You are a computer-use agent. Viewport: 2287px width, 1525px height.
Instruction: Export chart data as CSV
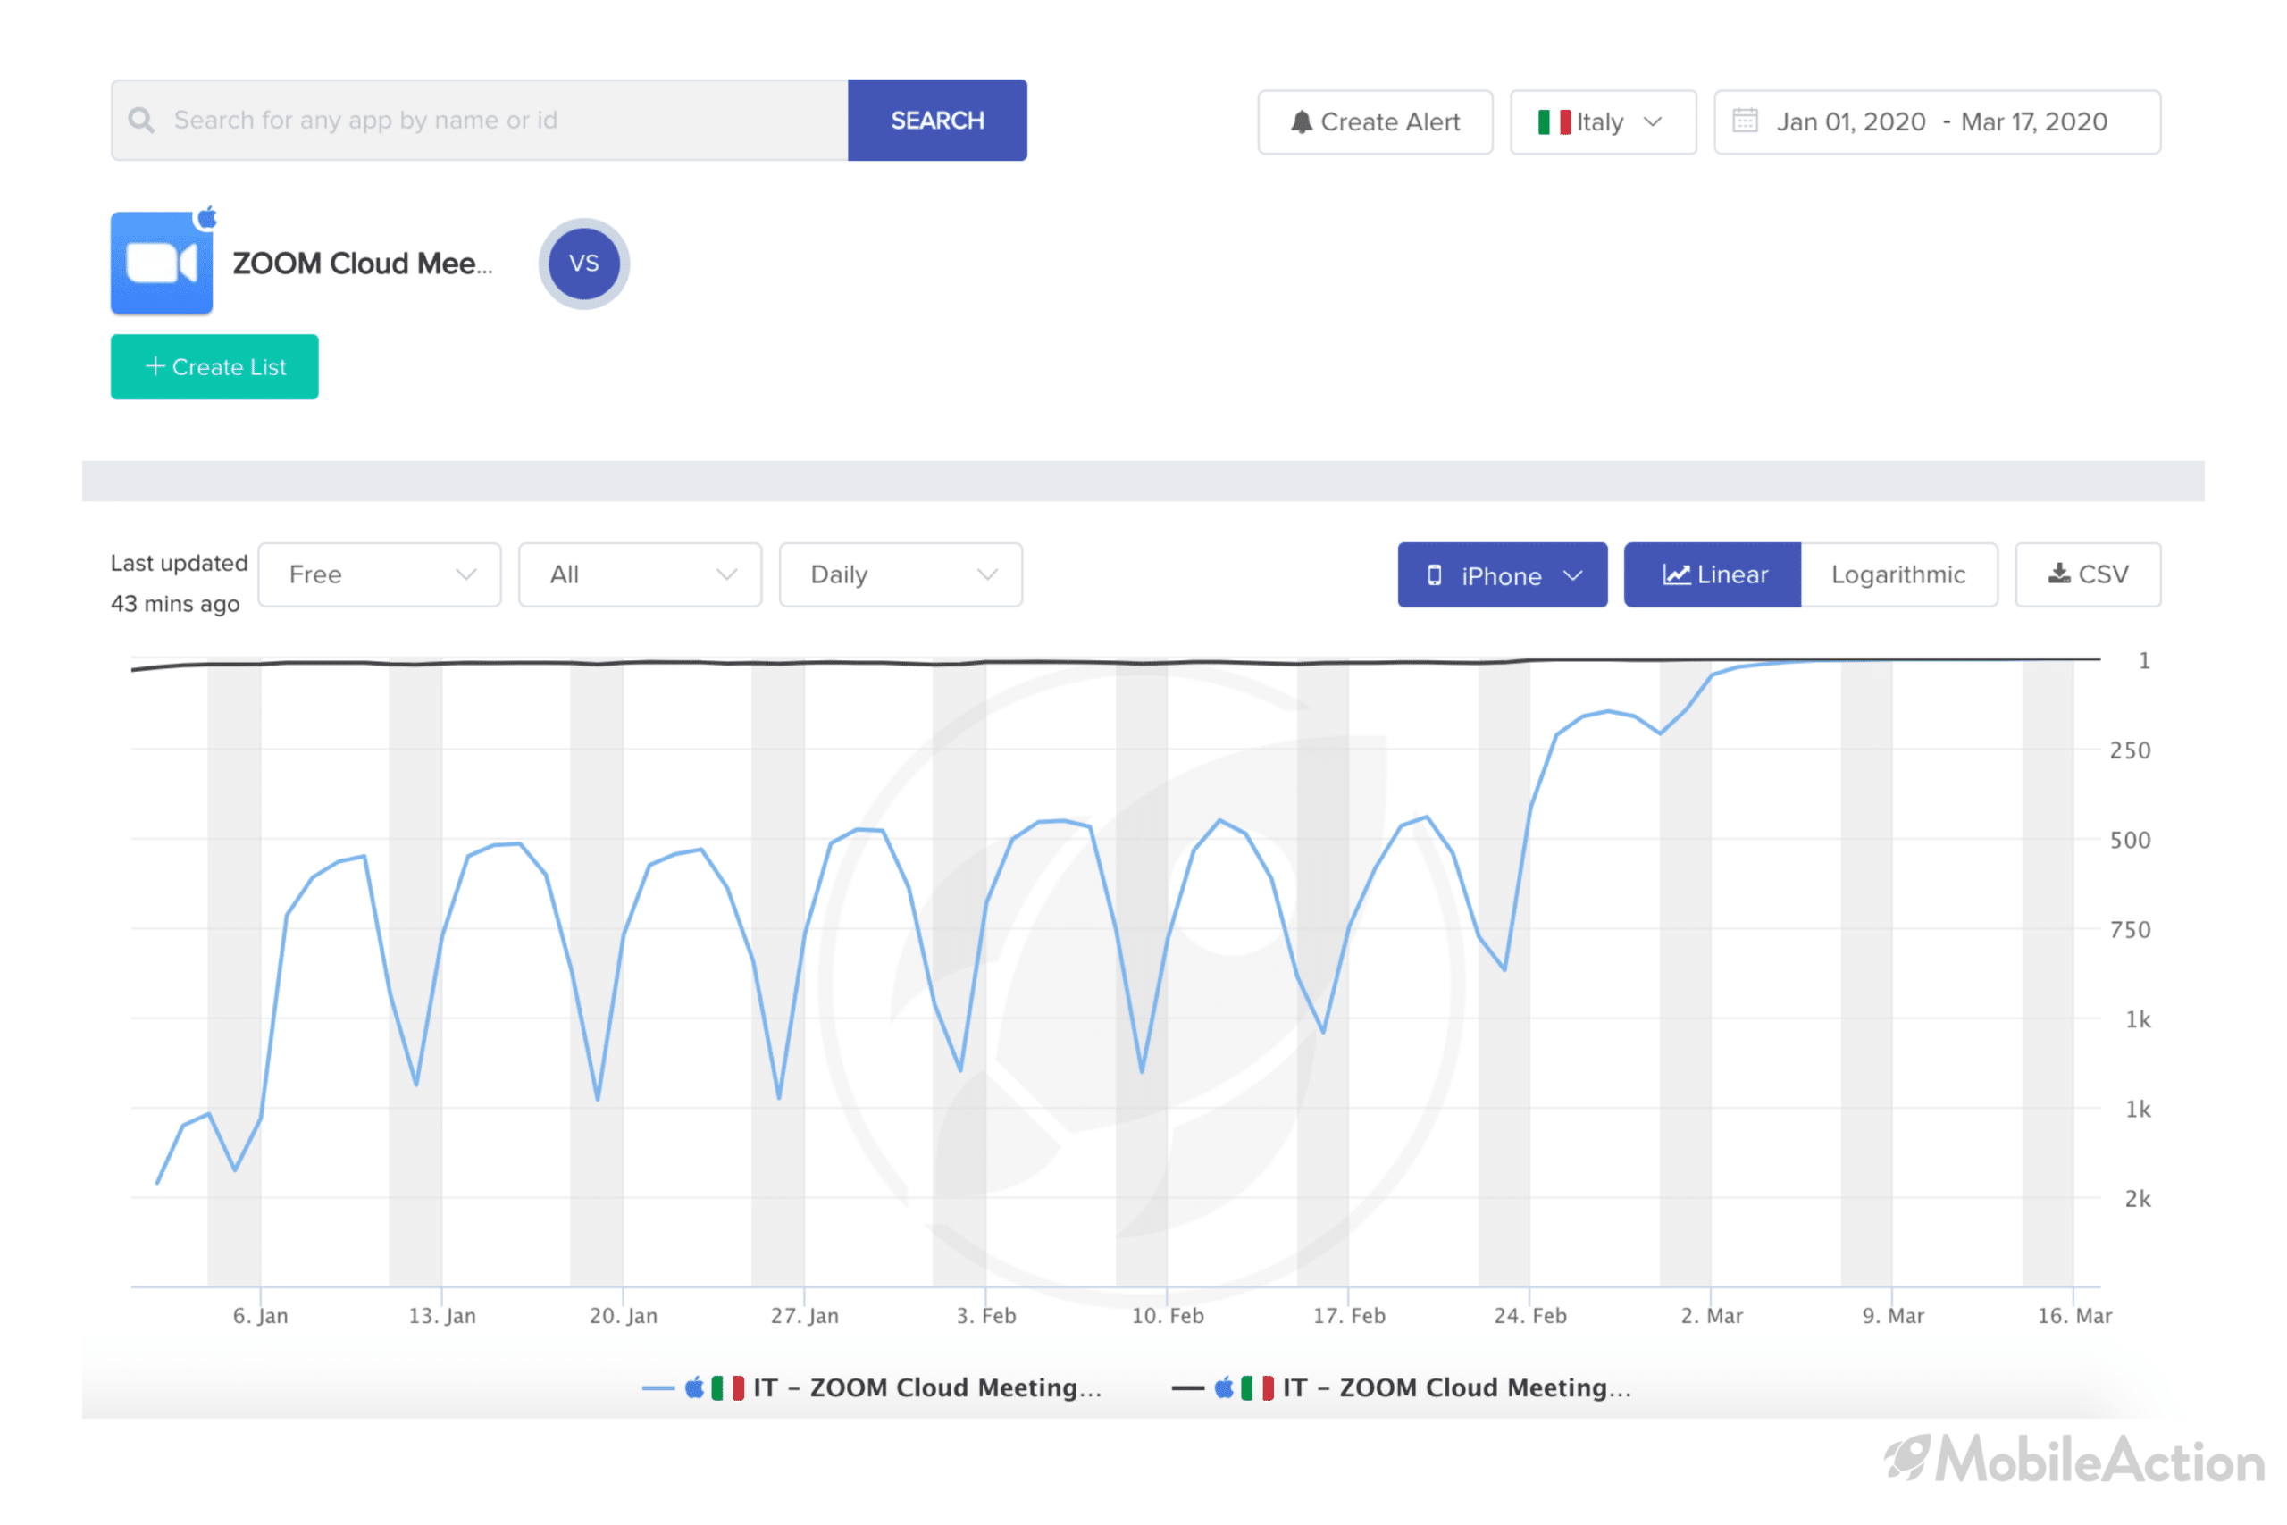click(2088, 574)
